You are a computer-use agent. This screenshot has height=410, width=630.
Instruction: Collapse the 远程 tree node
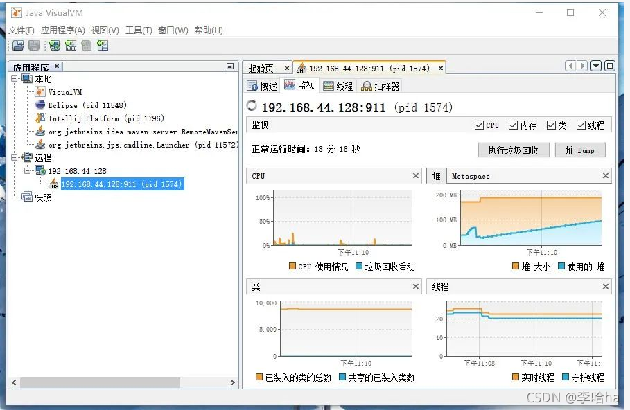[15, 157]
